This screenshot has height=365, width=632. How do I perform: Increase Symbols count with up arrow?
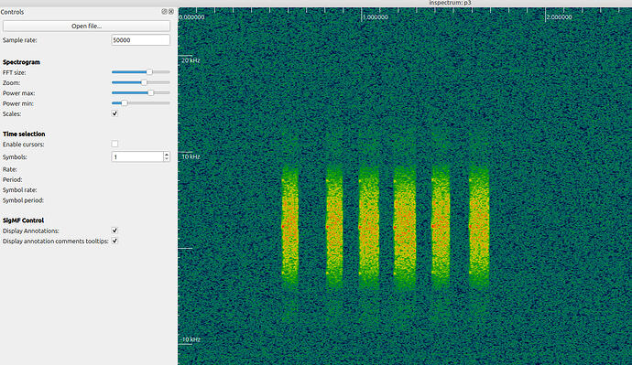tap(167, 155)
